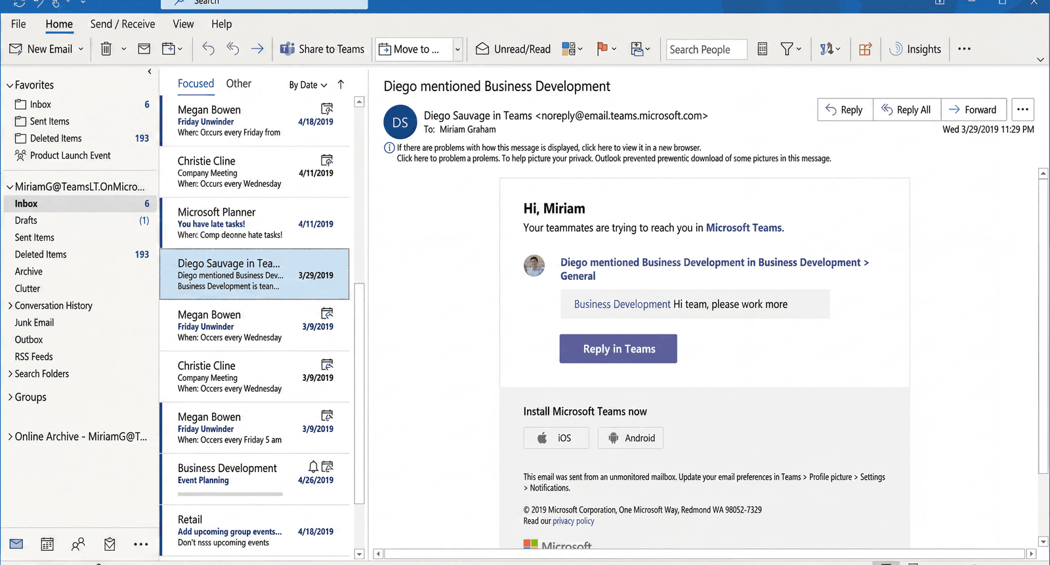
Task: Click Reply All button in reading pane
Action: pyautogui.click(x=907, y=109)
